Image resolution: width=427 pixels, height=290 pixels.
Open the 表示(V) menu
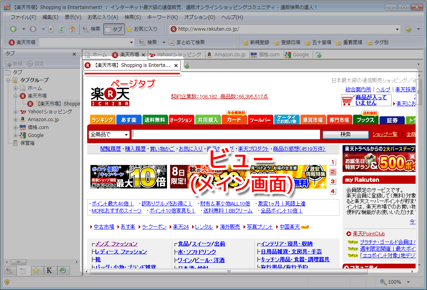coord(73,17)
